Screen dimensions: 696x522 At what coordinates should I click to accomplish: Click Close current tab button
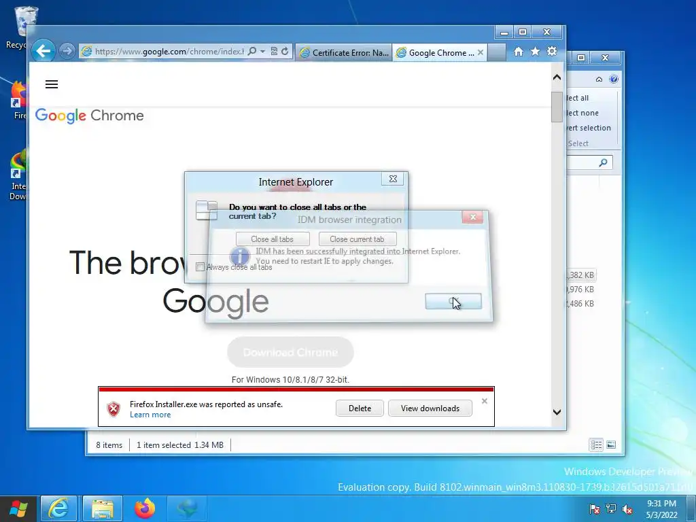pos(358,239)
